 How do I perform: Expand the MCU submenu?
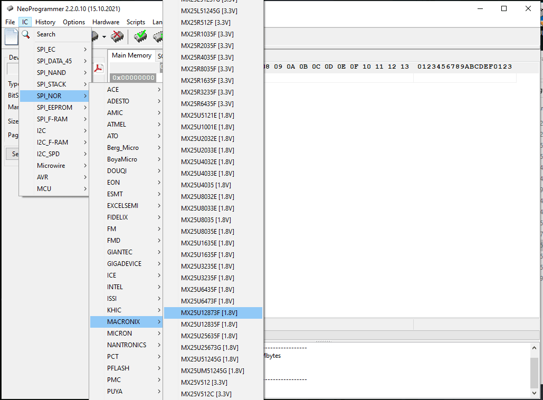(x=54, y=189)
